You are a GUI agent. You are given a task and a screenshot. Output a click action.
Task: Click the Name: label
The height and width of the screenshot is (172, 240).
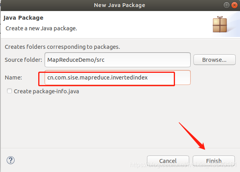13,78
